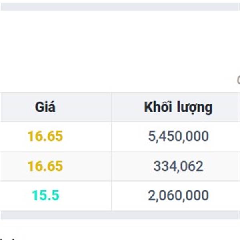Click the partially visible text at right edge
Image resolution: width=240 pixels, height=240 pixels.
click(238, 80)
